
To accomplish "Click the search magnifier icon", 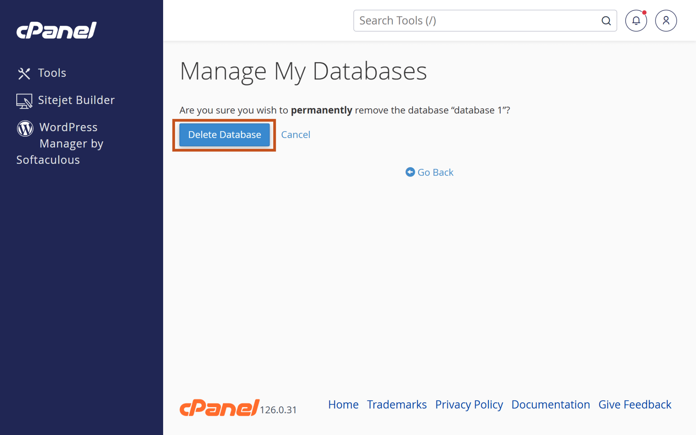I will pos(606,21).
